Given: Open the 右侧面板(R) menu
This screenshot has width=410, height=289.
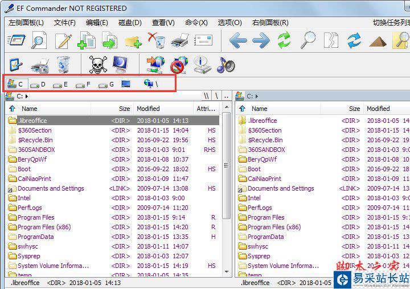Looking at the screenshot, I should point(270,23).
